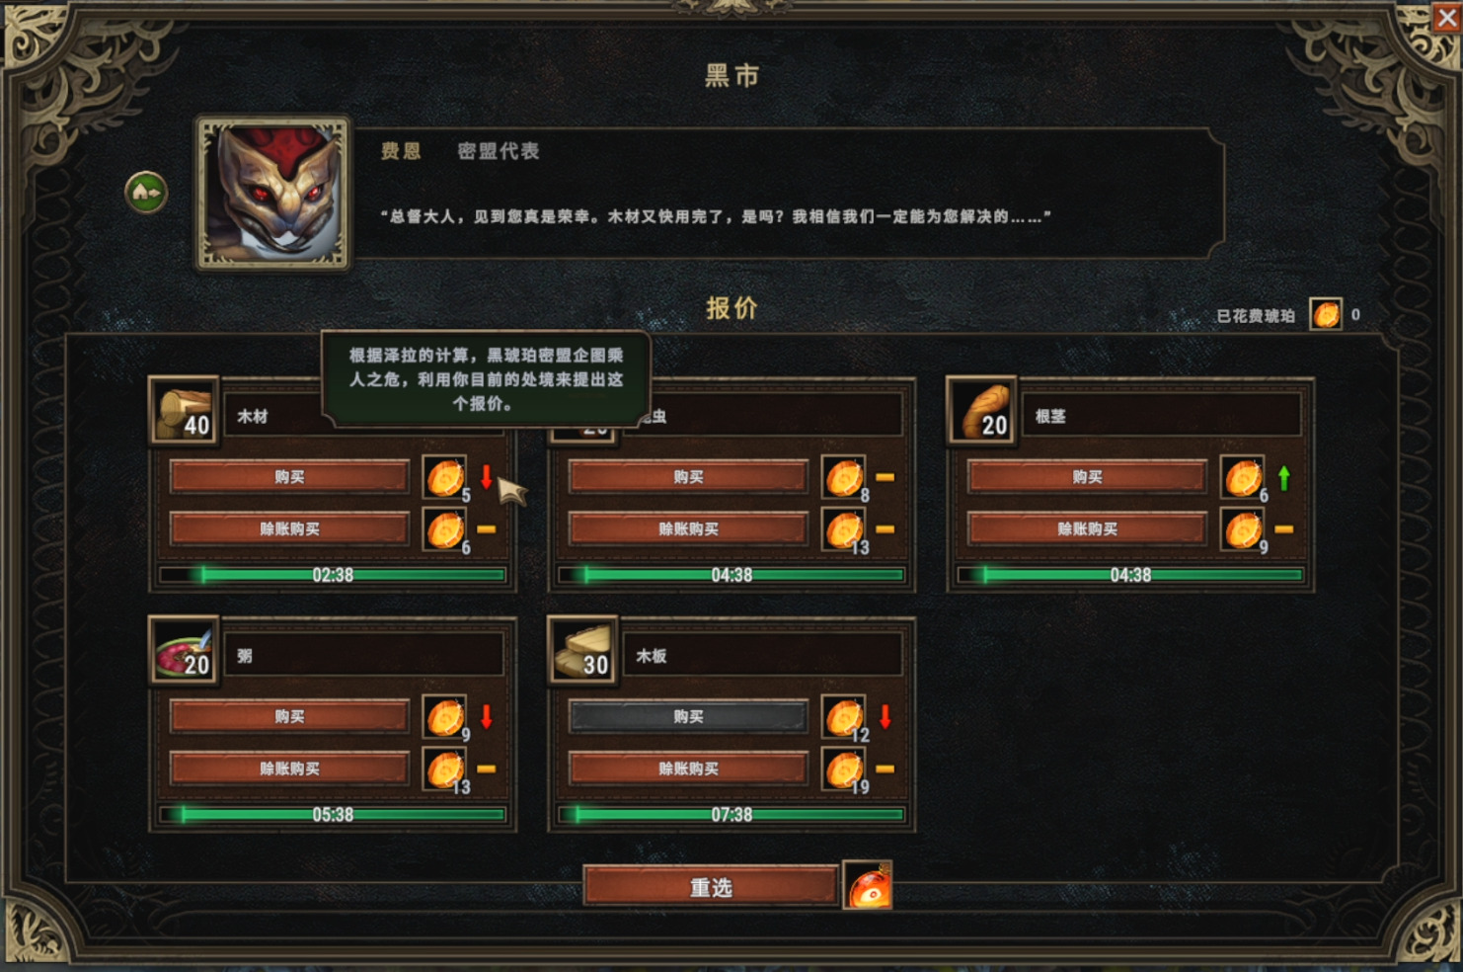Click the planks offer timer bar 07:38
Image resolution: width=1463 pixels, height=972 pixels.
point(731,815)
